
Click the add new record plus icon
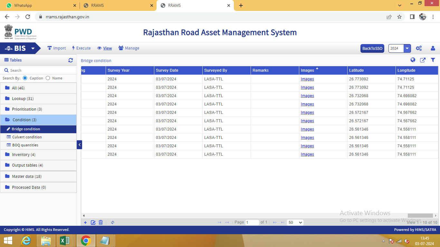click(85, 222)
